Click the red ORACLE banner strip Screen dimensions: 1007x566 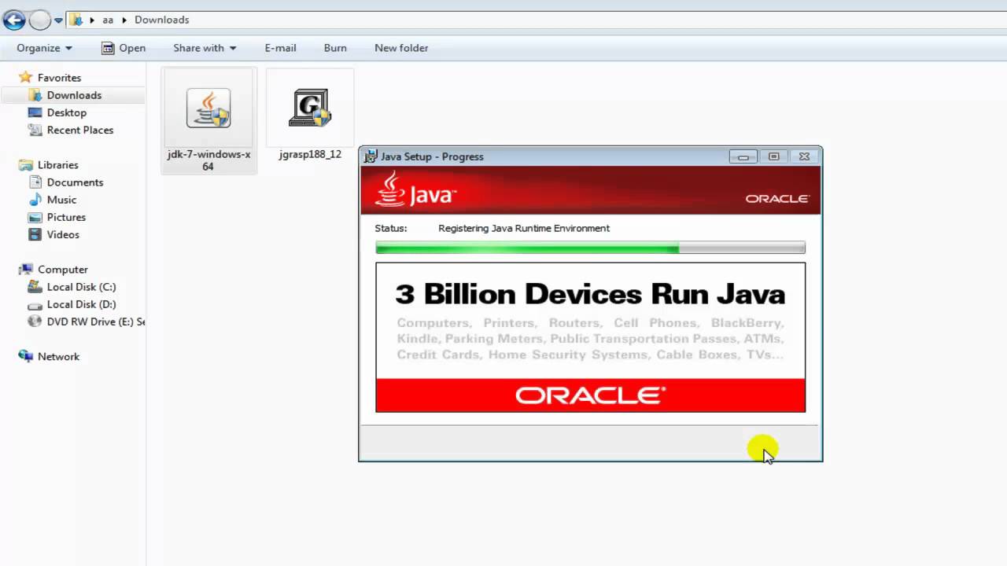pos(590,395)
